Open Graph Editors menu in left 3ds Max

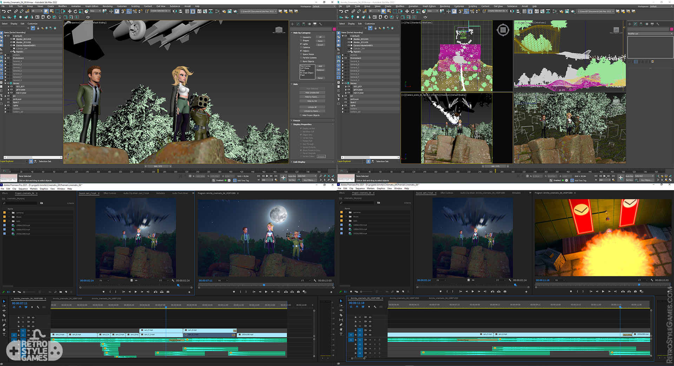(x=92, y=6)
